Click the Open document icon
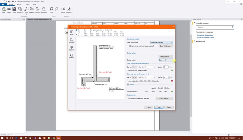Image resolution: width=243 pixels, height=140 pixels. click(9, 10)
